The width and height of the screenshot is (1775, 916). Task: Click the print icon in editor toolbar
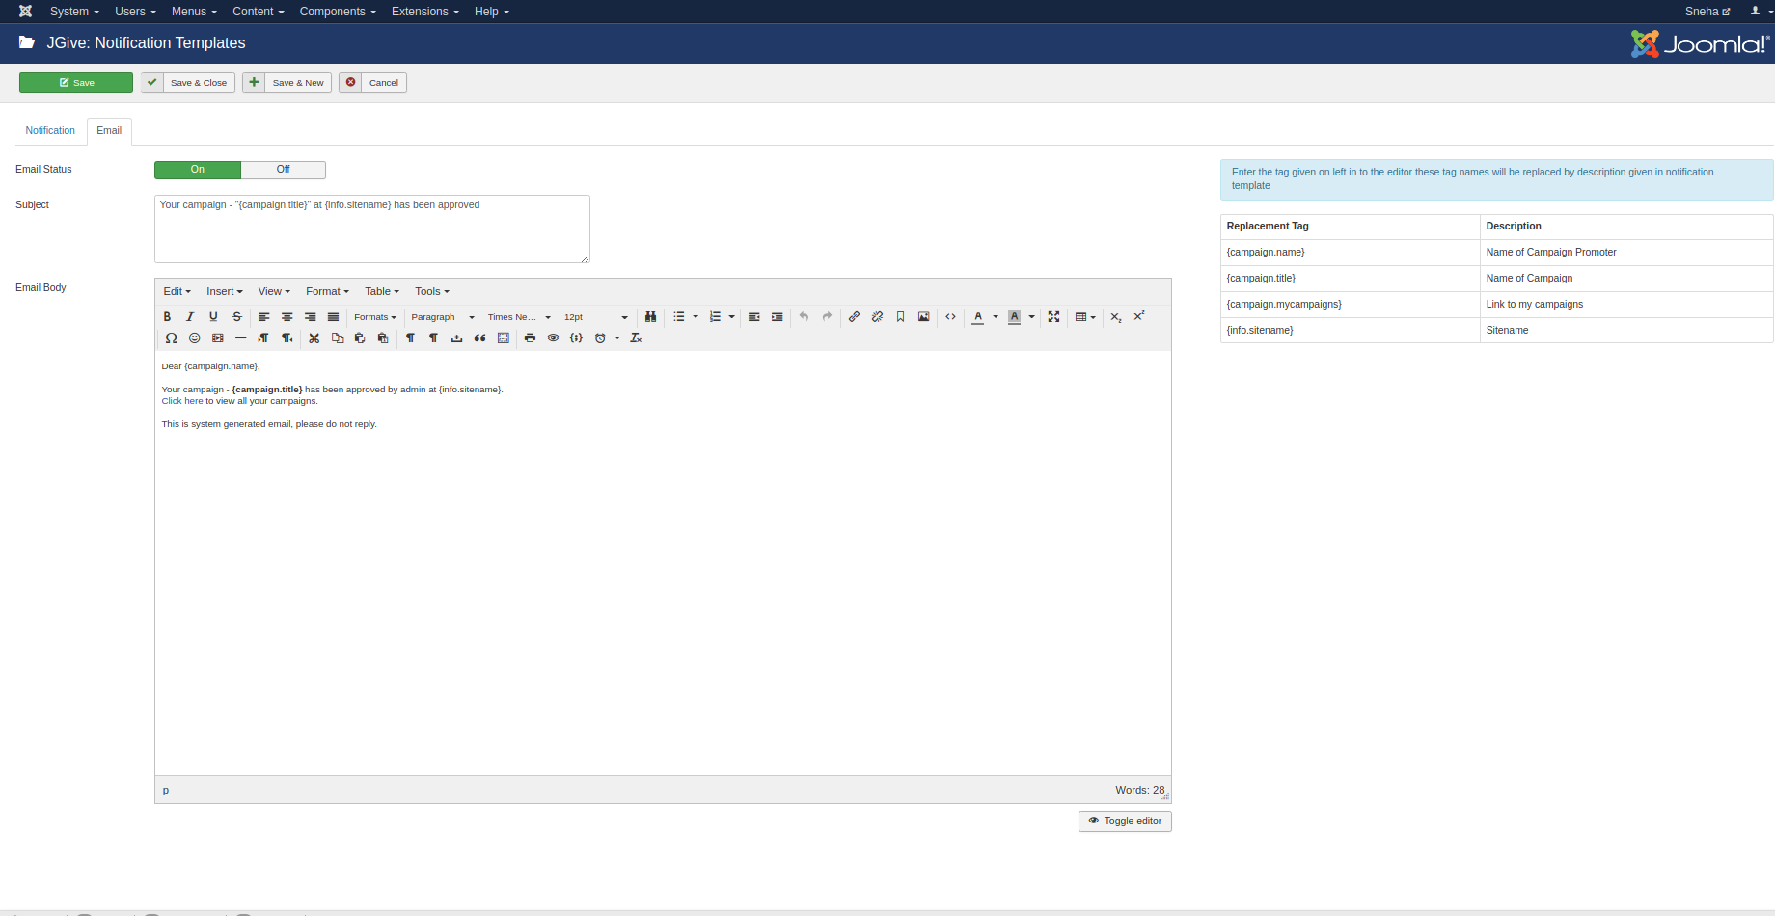530,338
